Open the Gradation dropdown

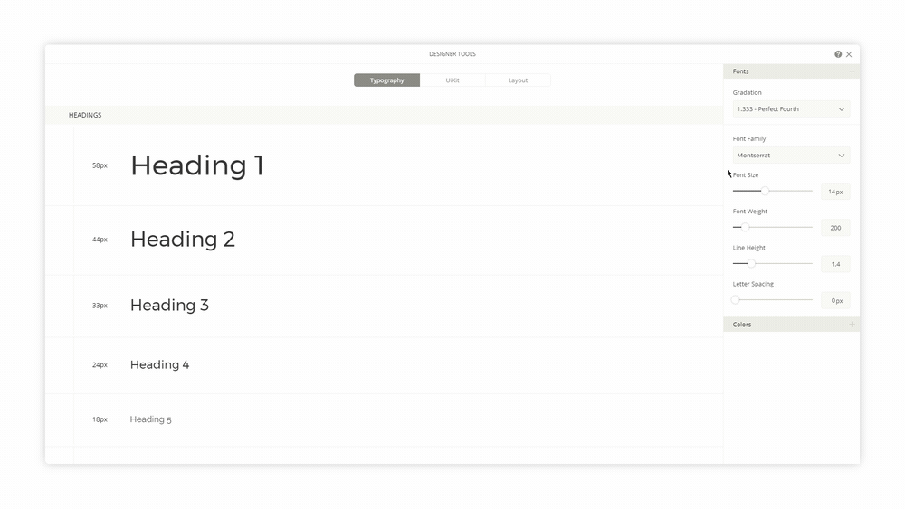(x=791, y=109)
